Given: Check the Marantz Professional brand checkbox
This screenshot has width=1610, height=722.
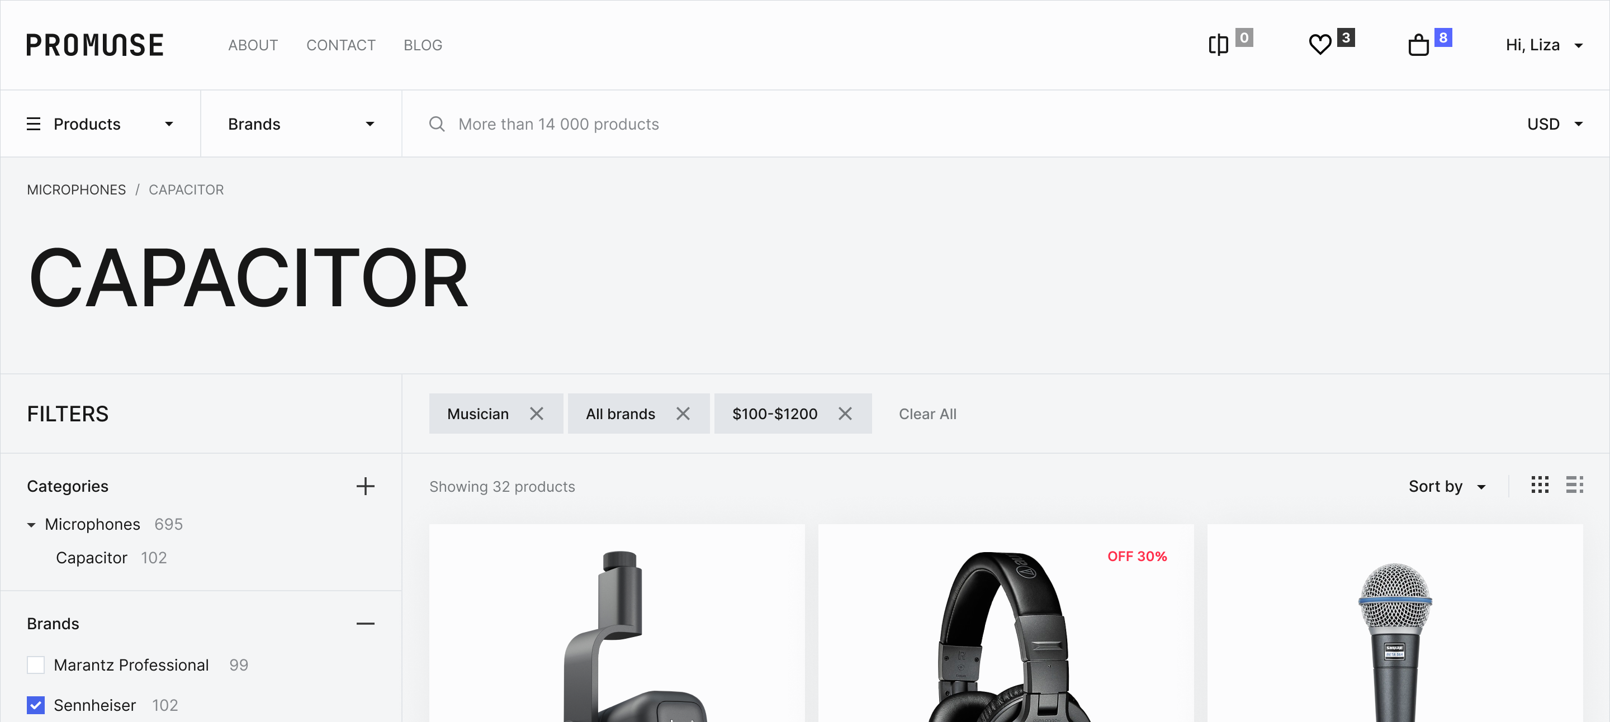Looking at the screenshot, I should point(36,665).
